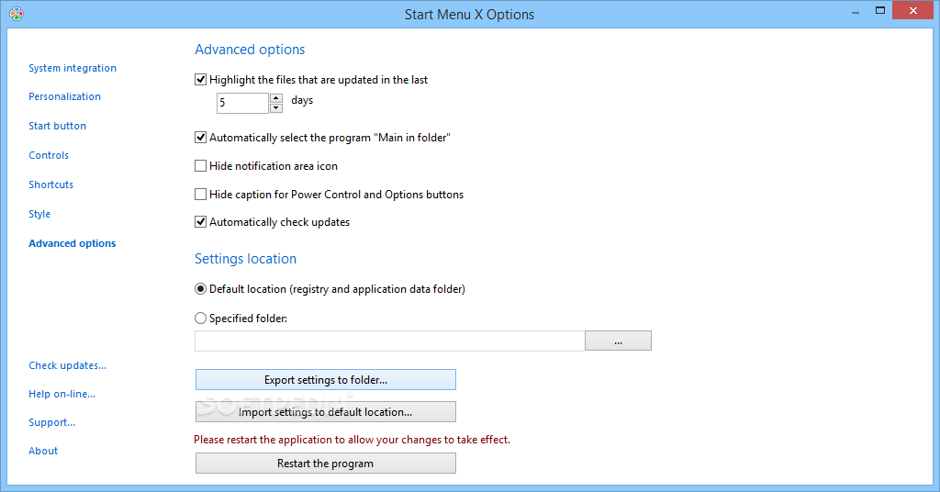Switch to Shortcuts section

click(x=51, y=184)
